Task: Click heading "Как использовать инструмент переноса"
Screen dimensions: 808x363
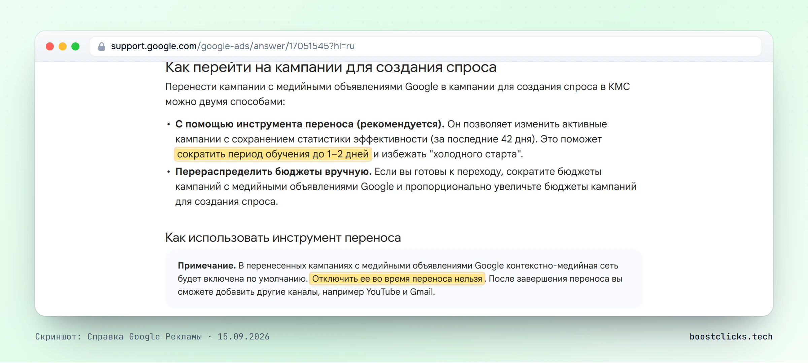Action: pyautogui.click(x=283, y=238)
